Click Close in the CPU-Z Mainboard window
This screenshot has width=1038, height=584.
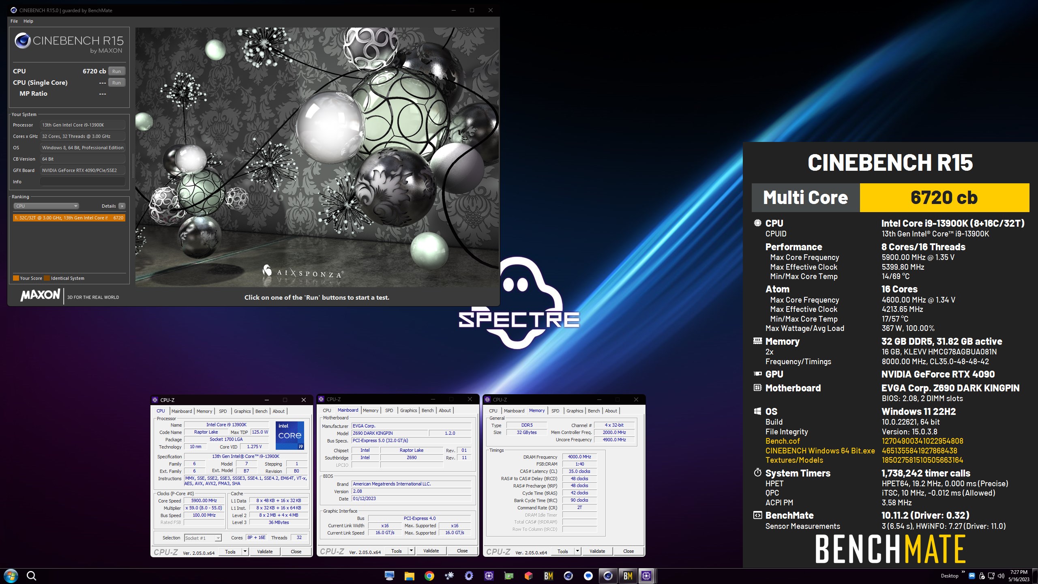(462, 551)
